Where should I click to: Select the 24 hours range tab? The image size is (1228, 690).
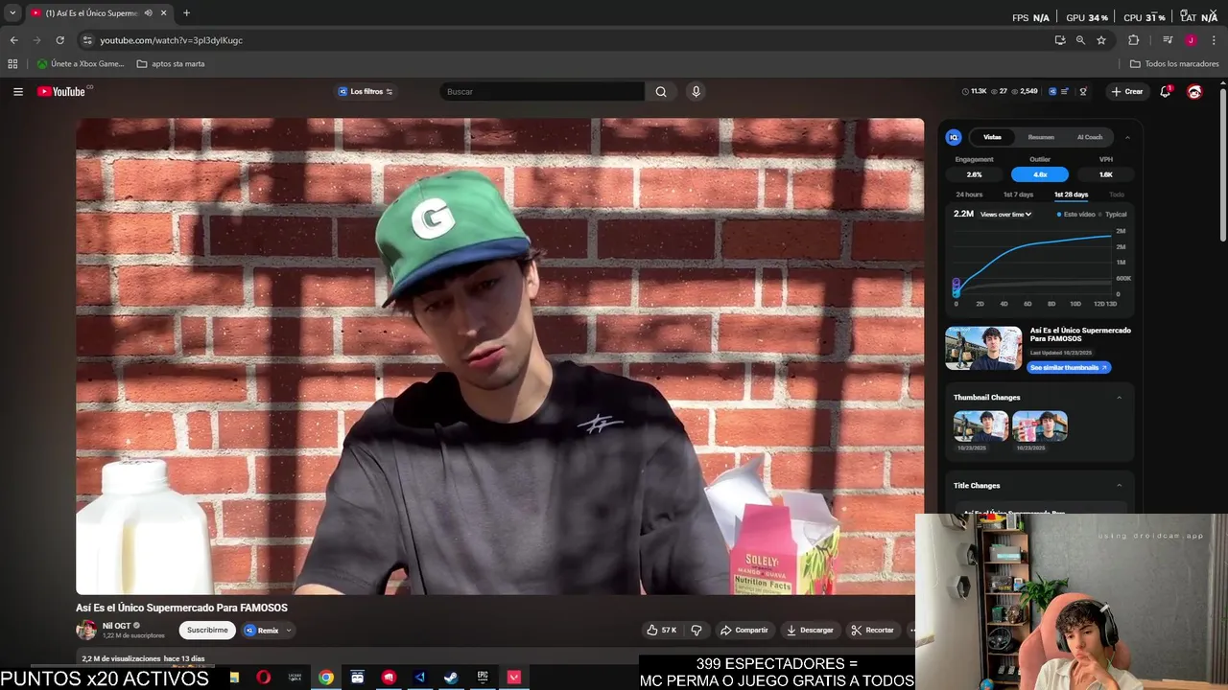point(969,195)
